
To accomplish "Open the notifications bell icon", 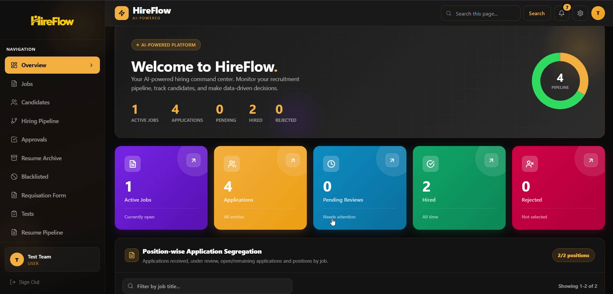I will click(562, 13).
